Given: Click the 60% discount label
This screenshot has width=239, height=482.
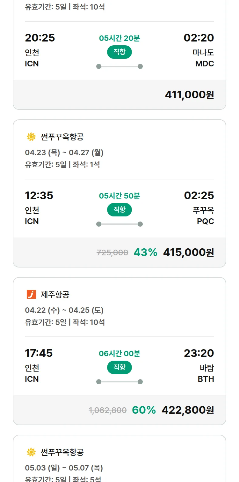Looking at the screenshot, I should (144, 410).
